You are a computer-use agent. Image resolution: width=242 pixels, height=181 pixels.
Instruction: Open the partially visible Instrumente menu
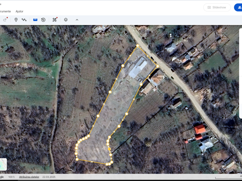[5, 11]
